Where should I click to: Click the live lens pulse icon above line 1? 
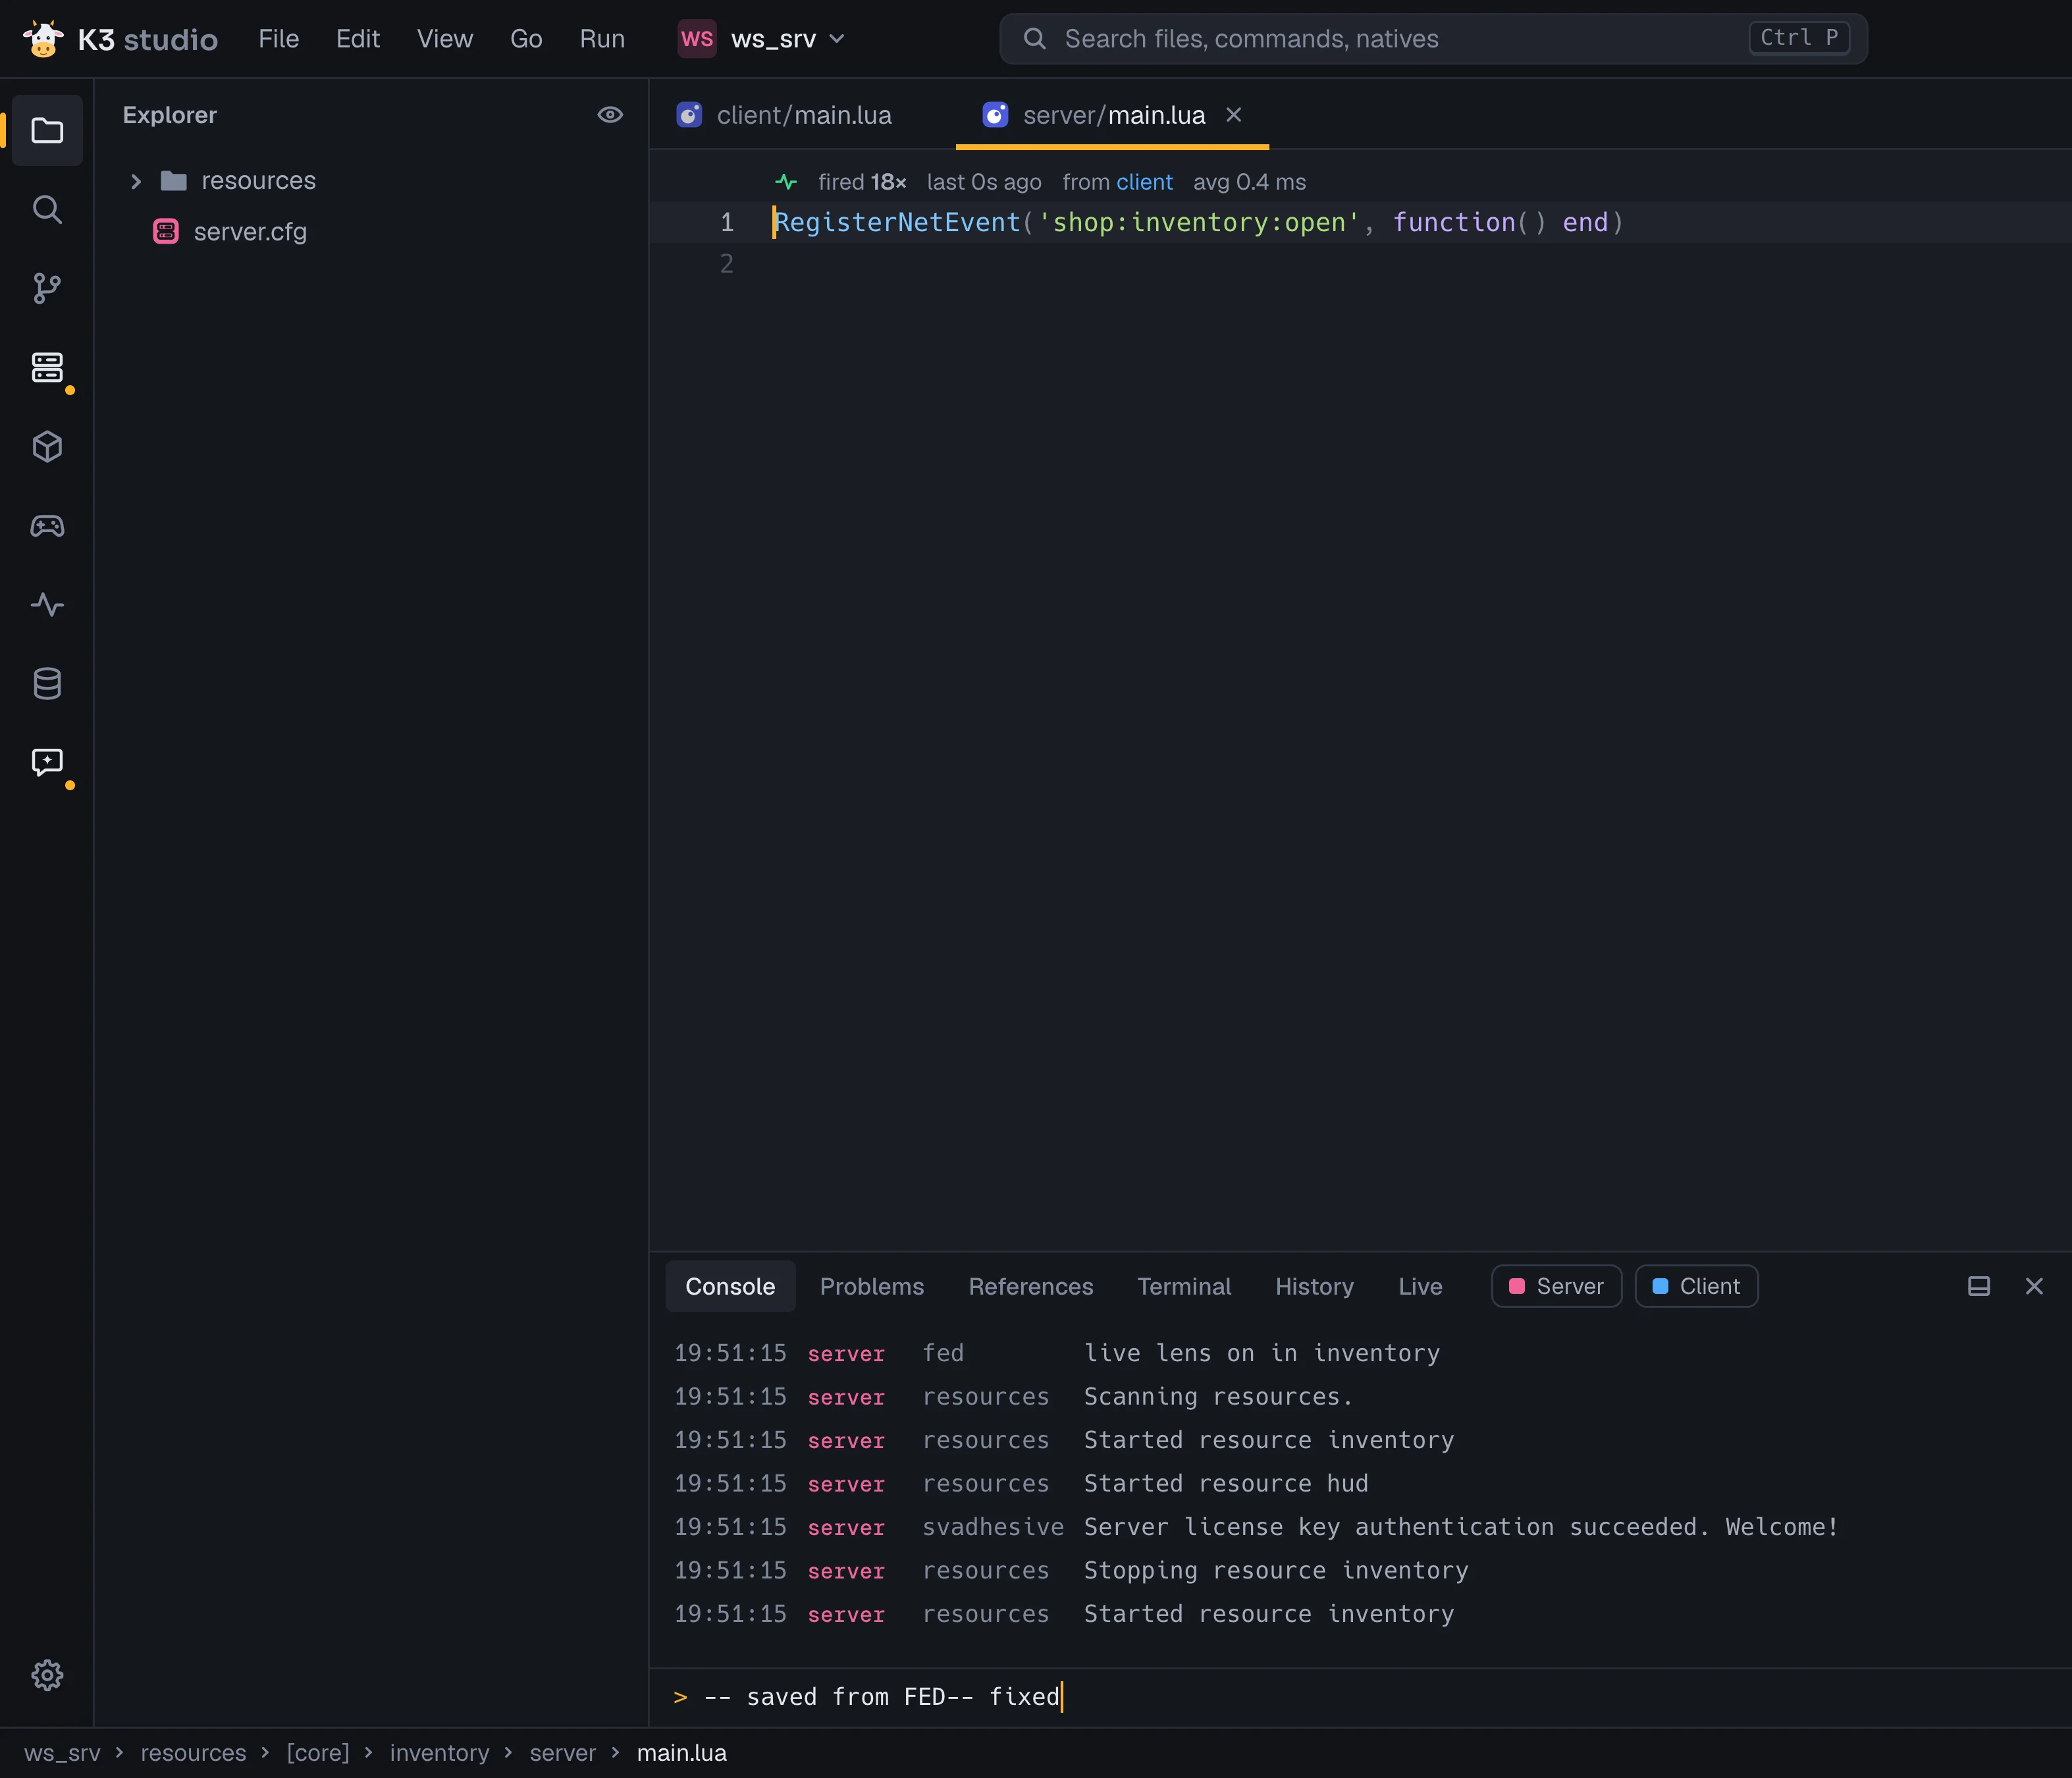tap(786, 182)
